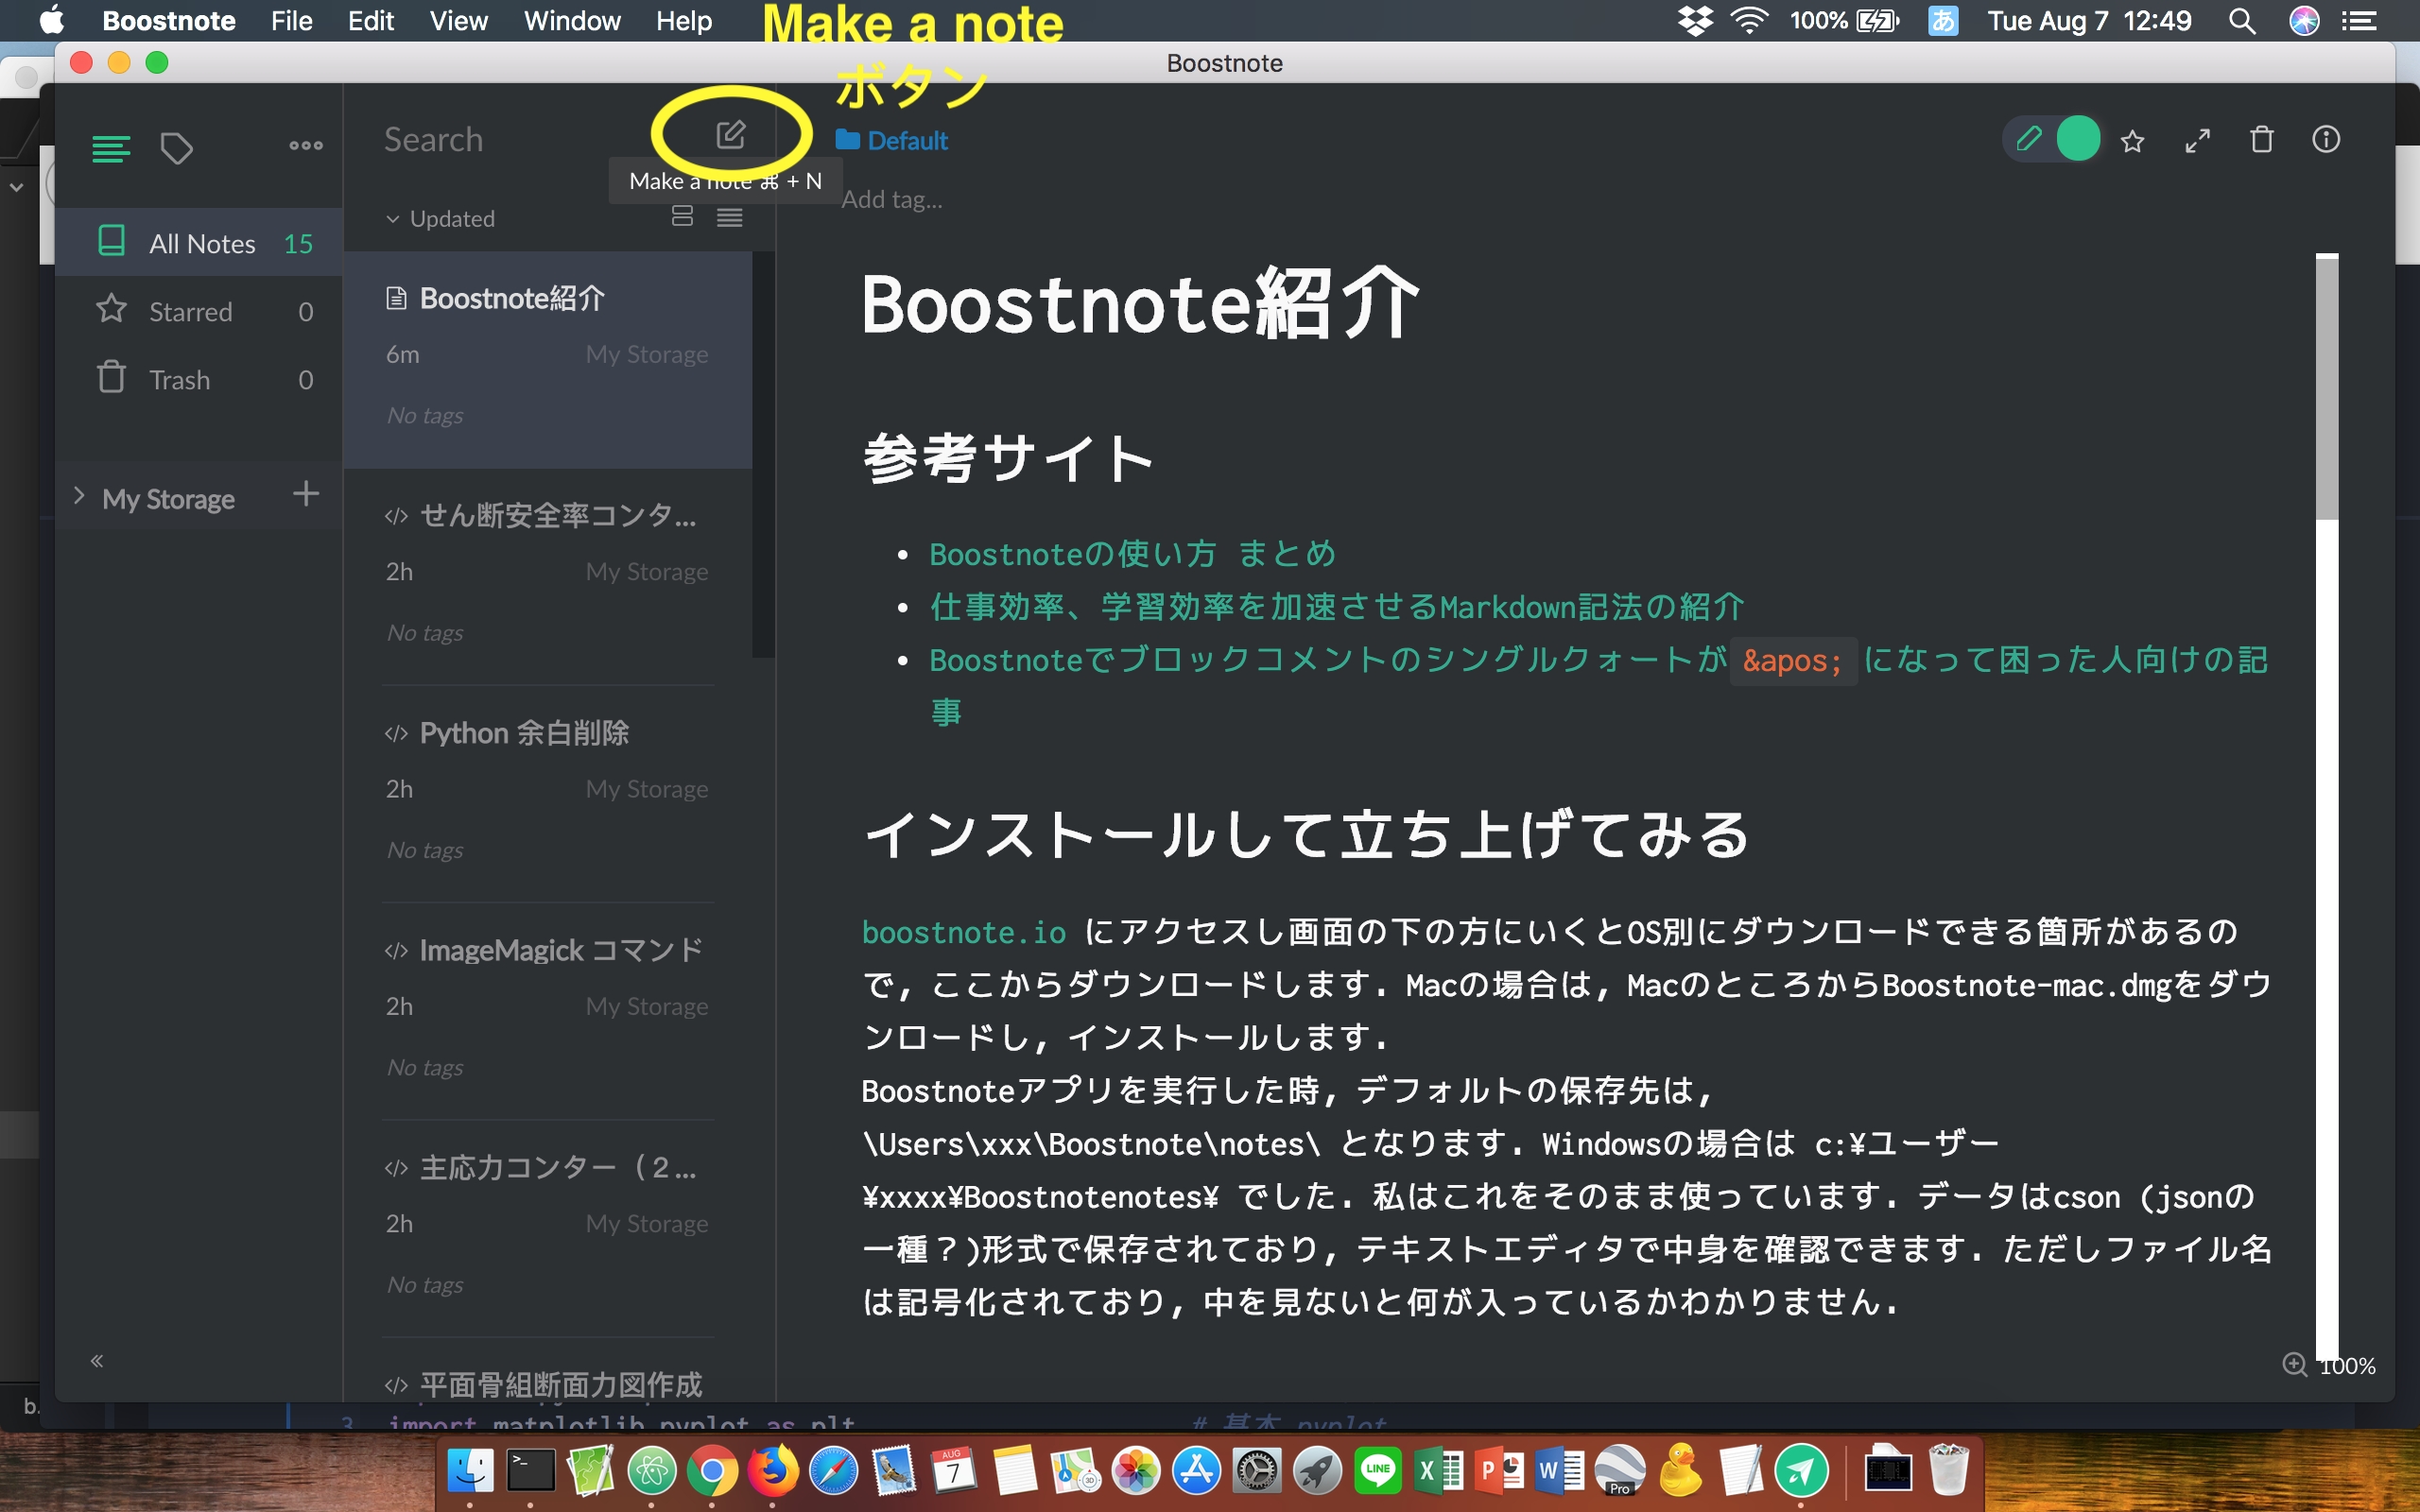Open the Dropbox menu bar icon
Image resolution: width=2420 pixels, height=1512 pixels.
(x=1695, y=21)
